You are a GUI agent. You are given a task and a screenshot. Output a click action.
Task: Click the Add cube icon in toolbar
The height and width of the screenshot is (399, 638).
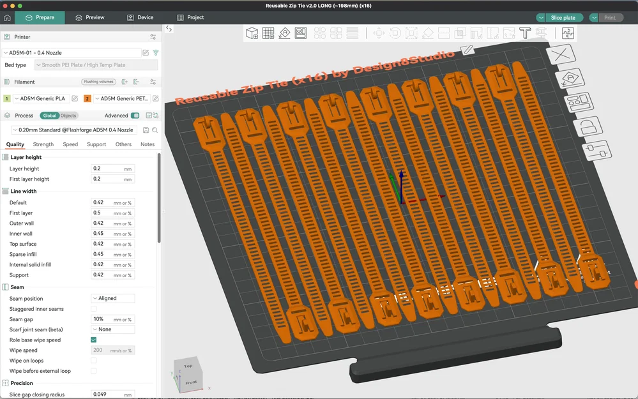252,33
